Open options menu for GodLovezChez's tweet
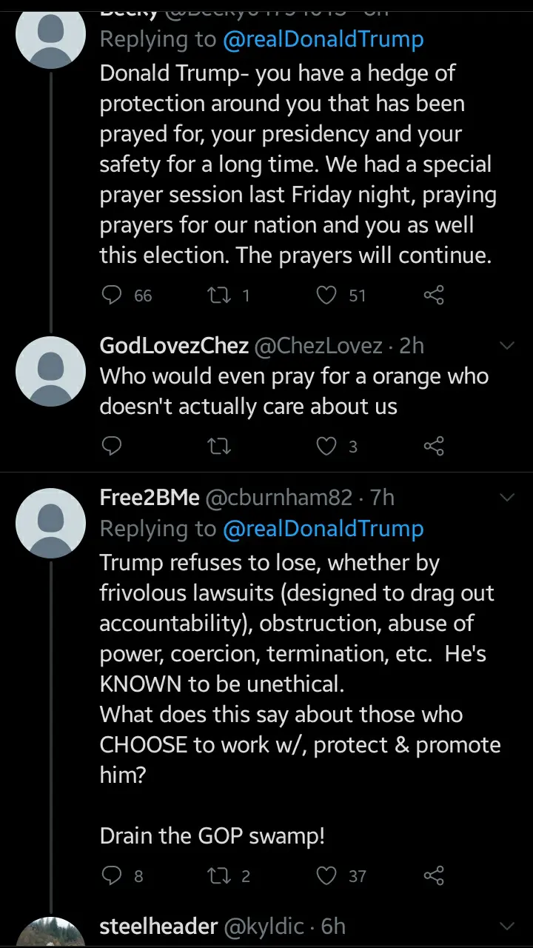 coord(507,346)
